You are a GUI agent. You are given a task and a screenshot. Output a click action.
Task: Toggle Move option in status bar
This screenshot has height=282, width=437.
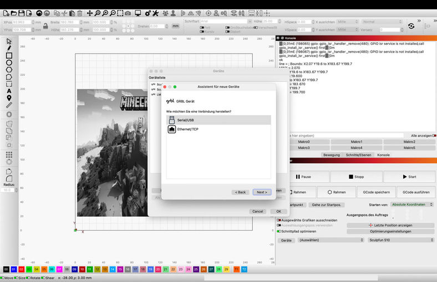[2, 278]
